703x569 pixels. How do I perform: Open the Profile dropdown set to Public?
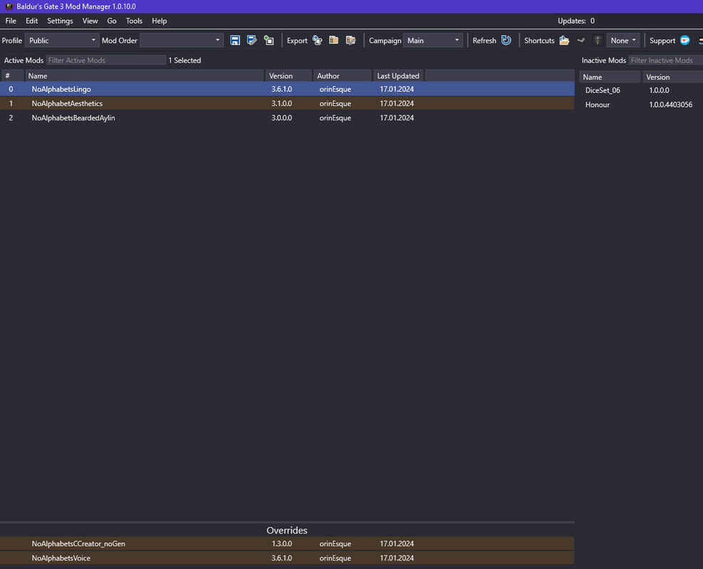(61, 41)
